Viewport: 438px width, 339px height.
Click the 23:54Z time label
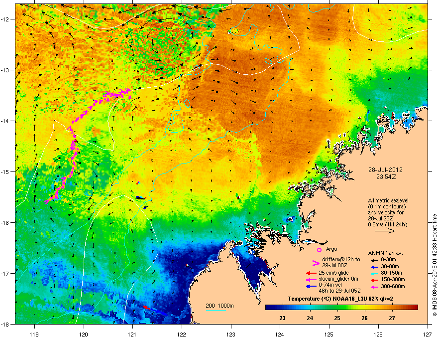click(x=386, y=177)
